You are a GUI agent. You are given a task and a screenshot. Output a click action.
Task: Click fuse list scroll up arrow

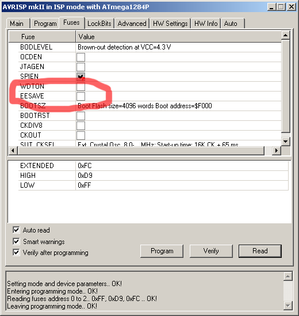(x=286, y=35)
